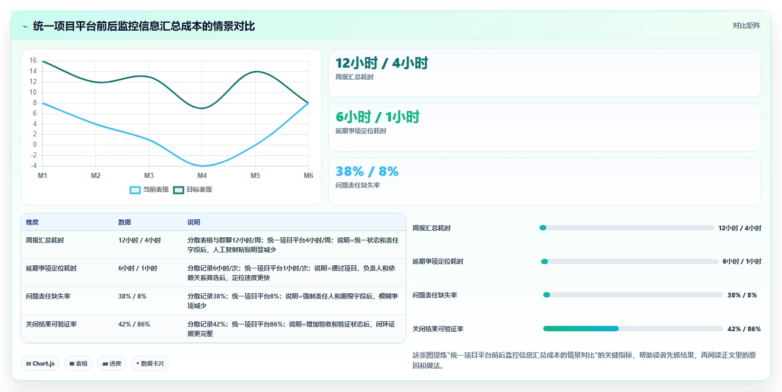Click the M1 axis label on chart
This screenshot has width=782, height=392.
click(42, 175)
